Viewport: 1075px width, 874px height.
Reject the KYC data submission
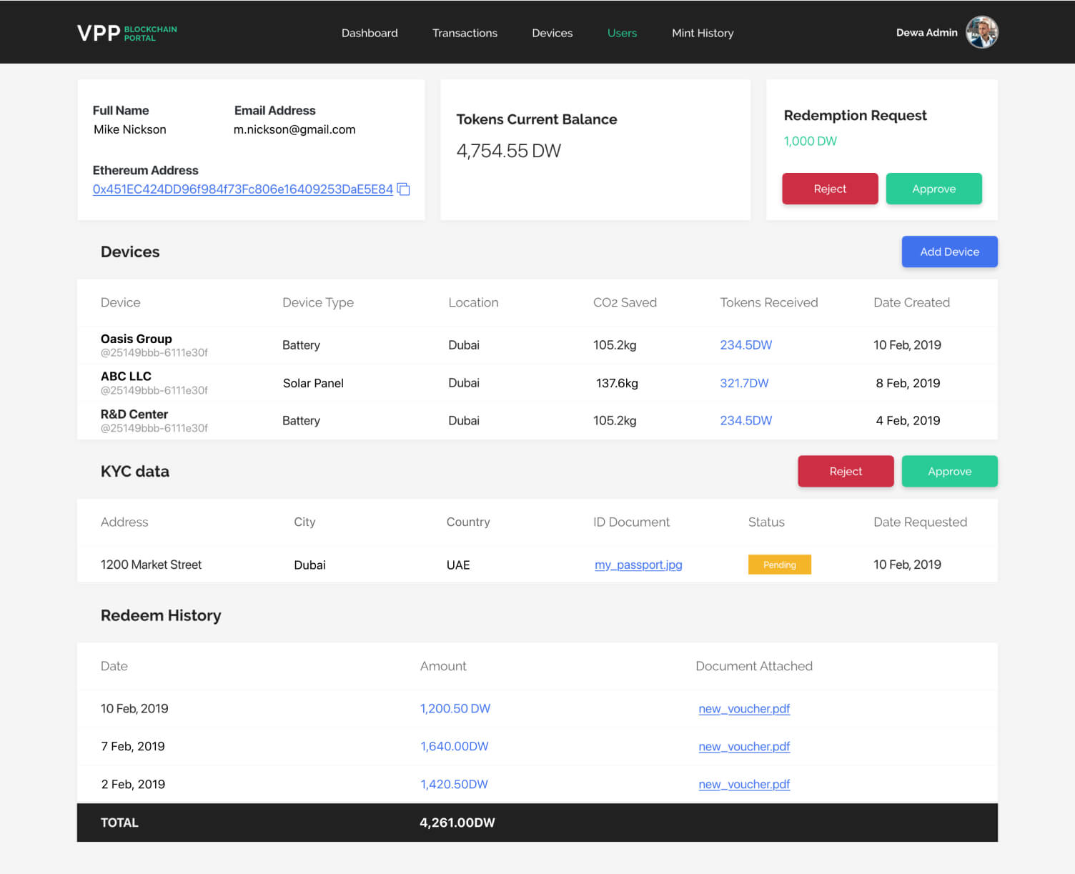[x=846, y=472]
